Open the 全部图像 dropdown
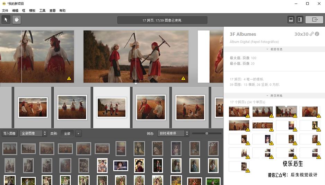Screen dimensions: 325x185 (x=33, y=133)
